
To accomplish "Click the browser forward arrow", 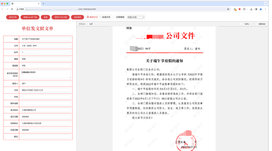I will pyautogui.click(x=7, y=9).
